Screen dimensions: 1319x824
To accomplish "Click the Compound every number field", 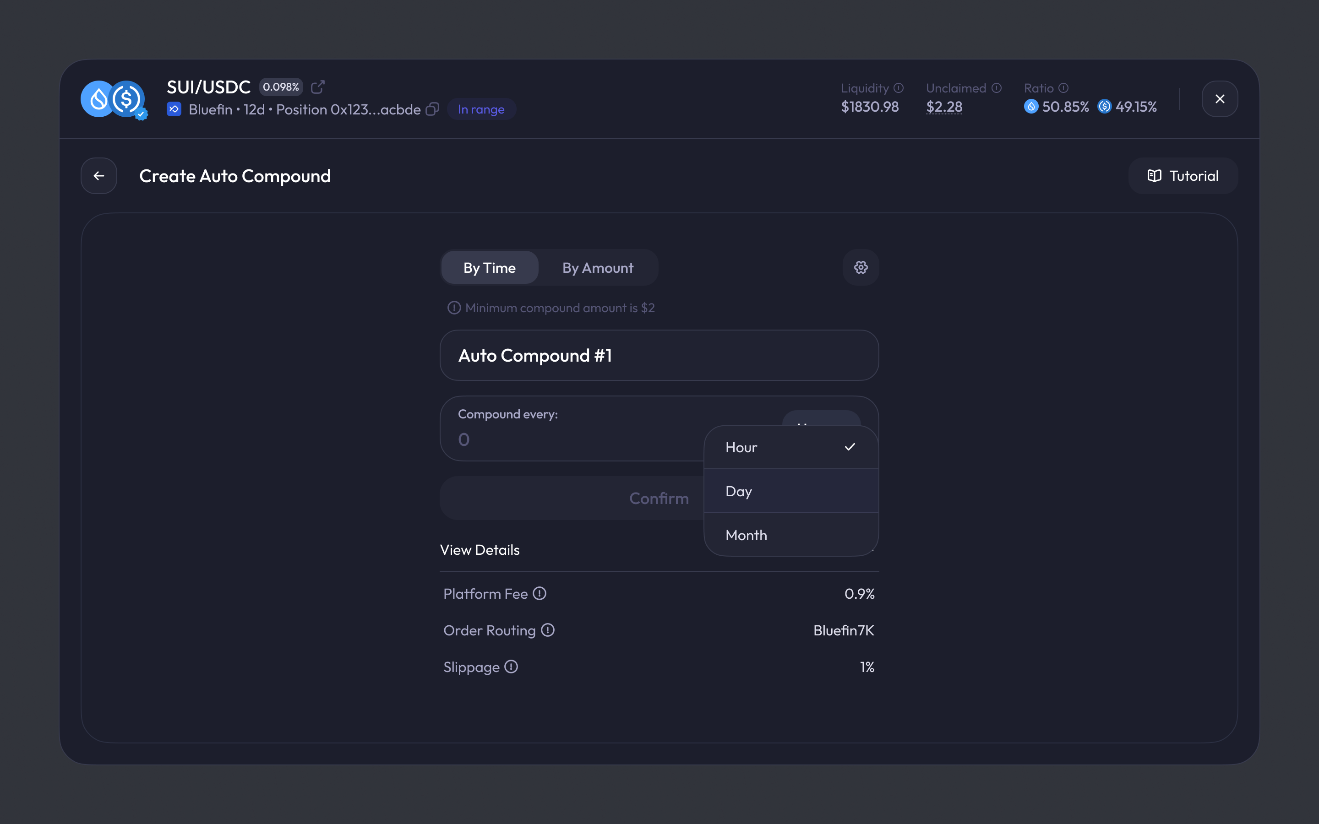I will point(572,439).
